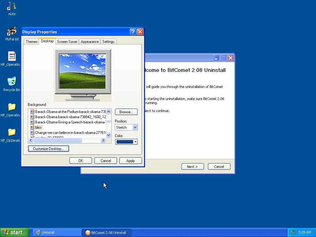Switch to Uninstall taskbar item

coord(57,232)
